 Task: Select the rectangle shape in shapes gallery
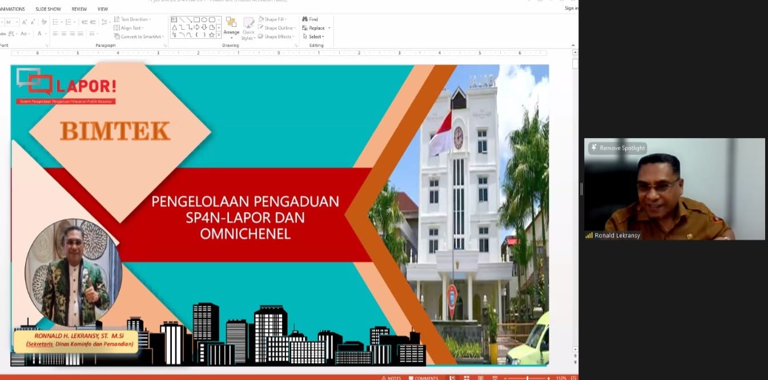click(196, 20)
